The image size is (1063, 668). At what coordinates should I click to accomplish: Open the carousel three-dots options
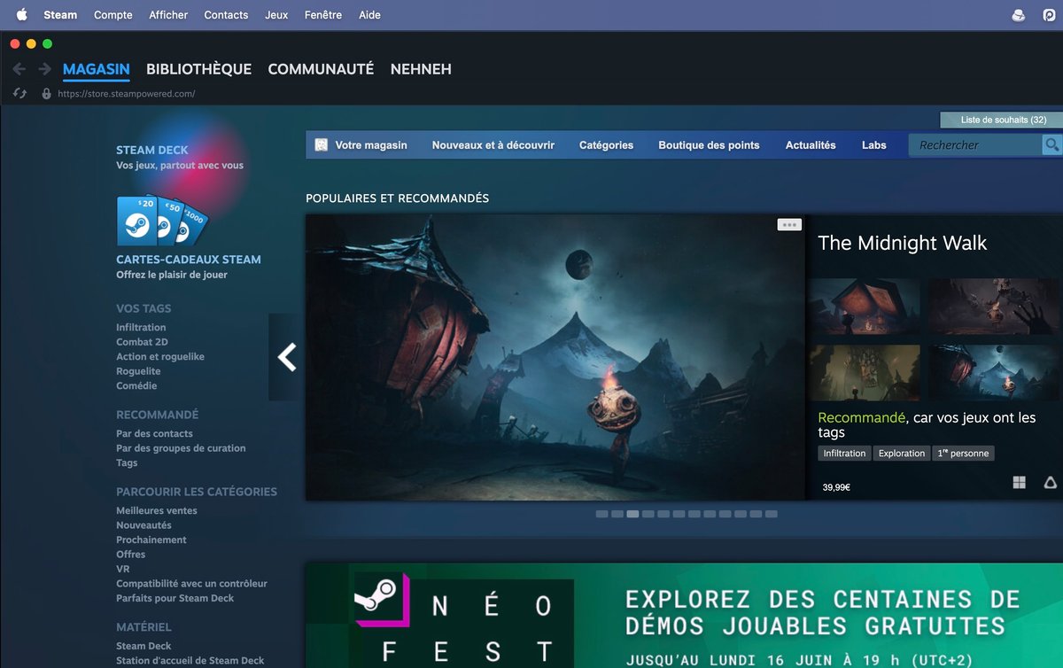tap(789, 225)
